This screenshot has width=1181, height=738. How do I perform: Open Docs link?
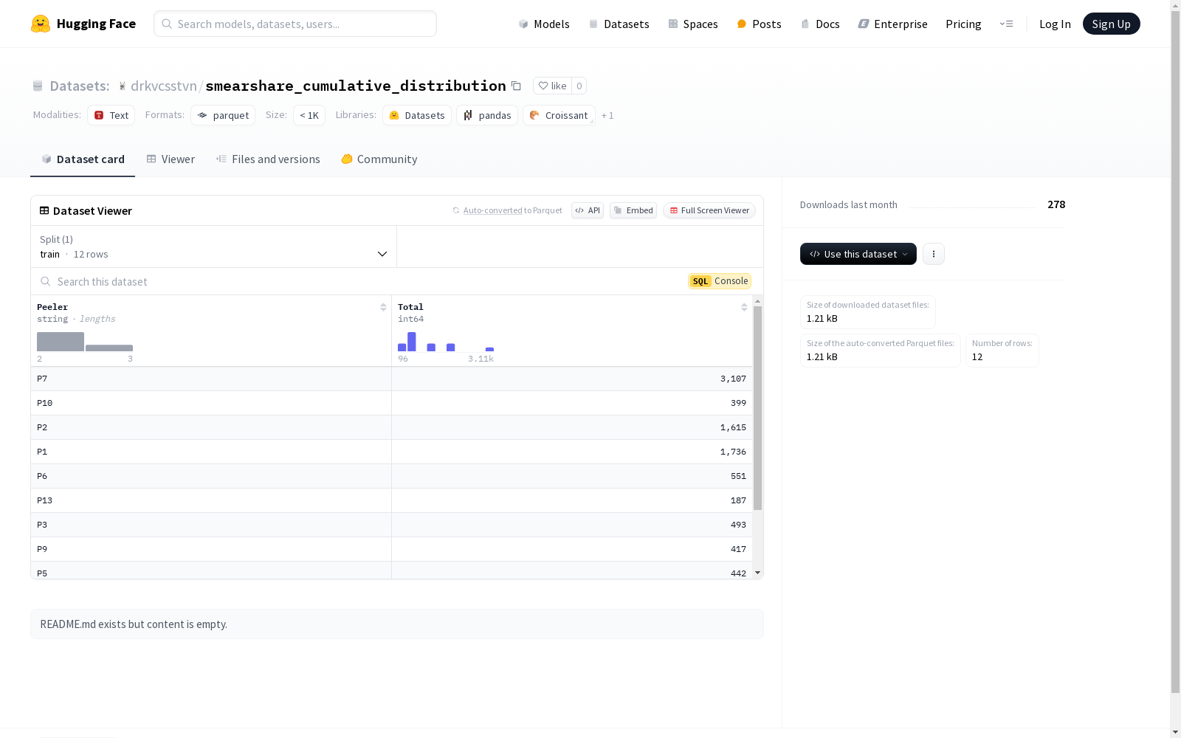[820, 24]
